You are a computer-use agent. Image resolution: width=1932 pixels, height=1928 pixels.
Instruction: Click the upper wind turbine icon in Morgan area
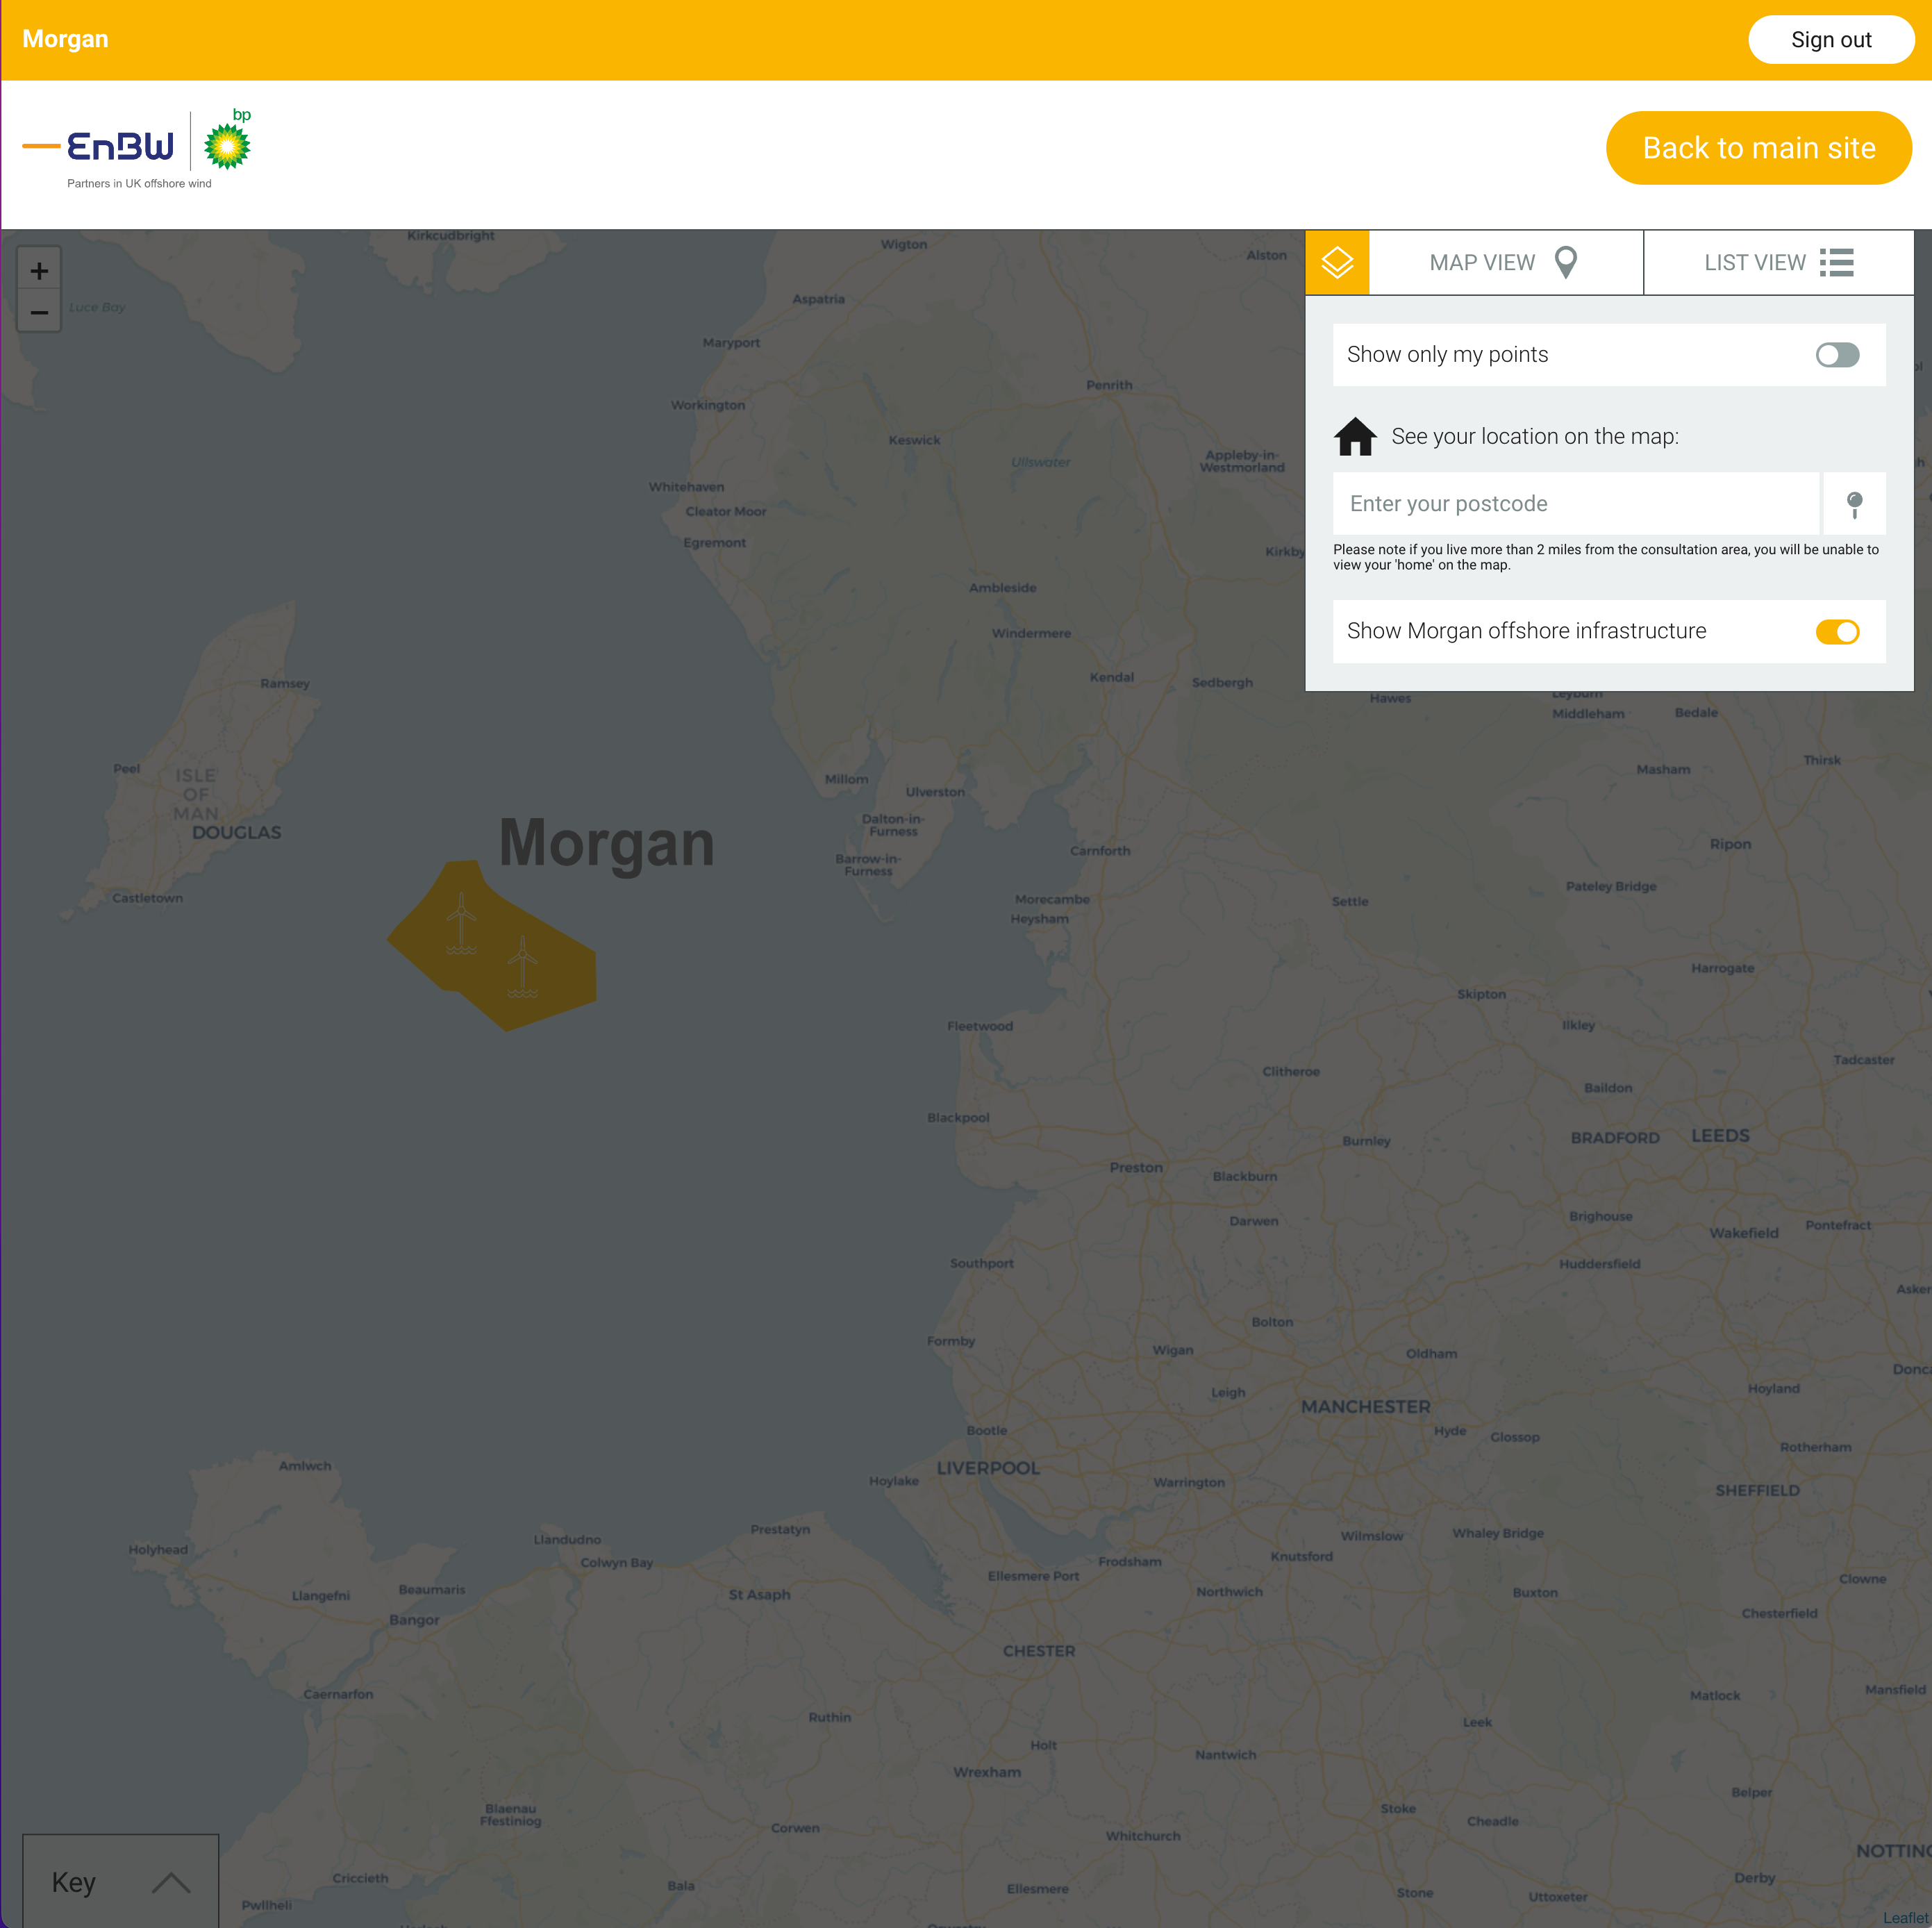point(461,923)
